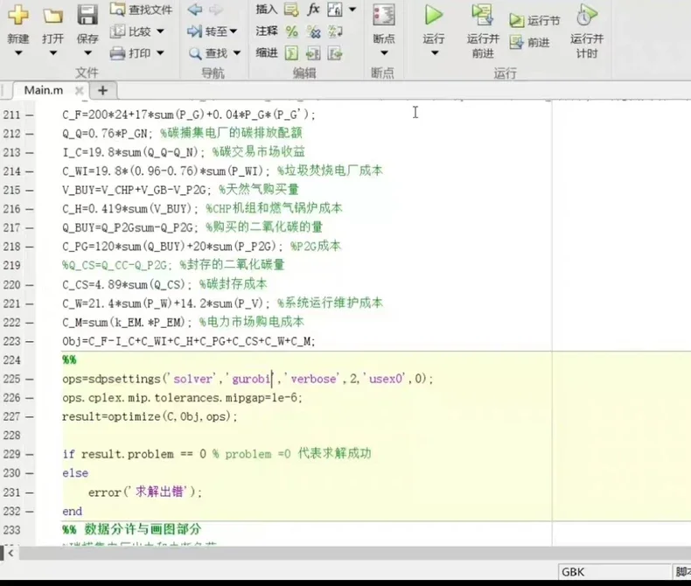Toggle breakpoint dash on line 213
Image resolution: width=691 pixels, height=586 pixels.
[30, 153]
